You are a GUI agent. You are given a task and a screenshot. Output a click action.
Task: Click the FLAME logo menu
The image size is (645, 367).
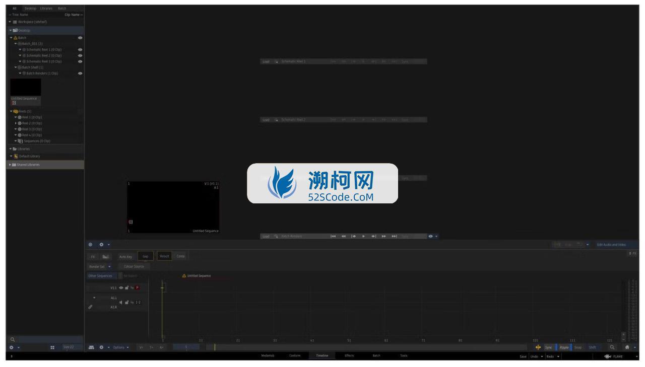[614, 356]
